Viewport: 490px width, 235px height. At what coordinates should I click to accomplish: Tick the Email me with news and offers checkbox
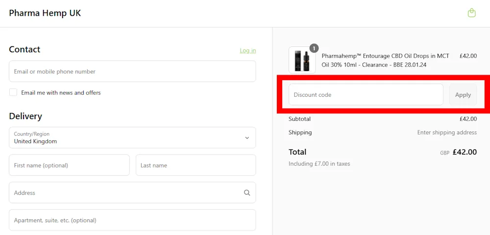pos(13,92)
